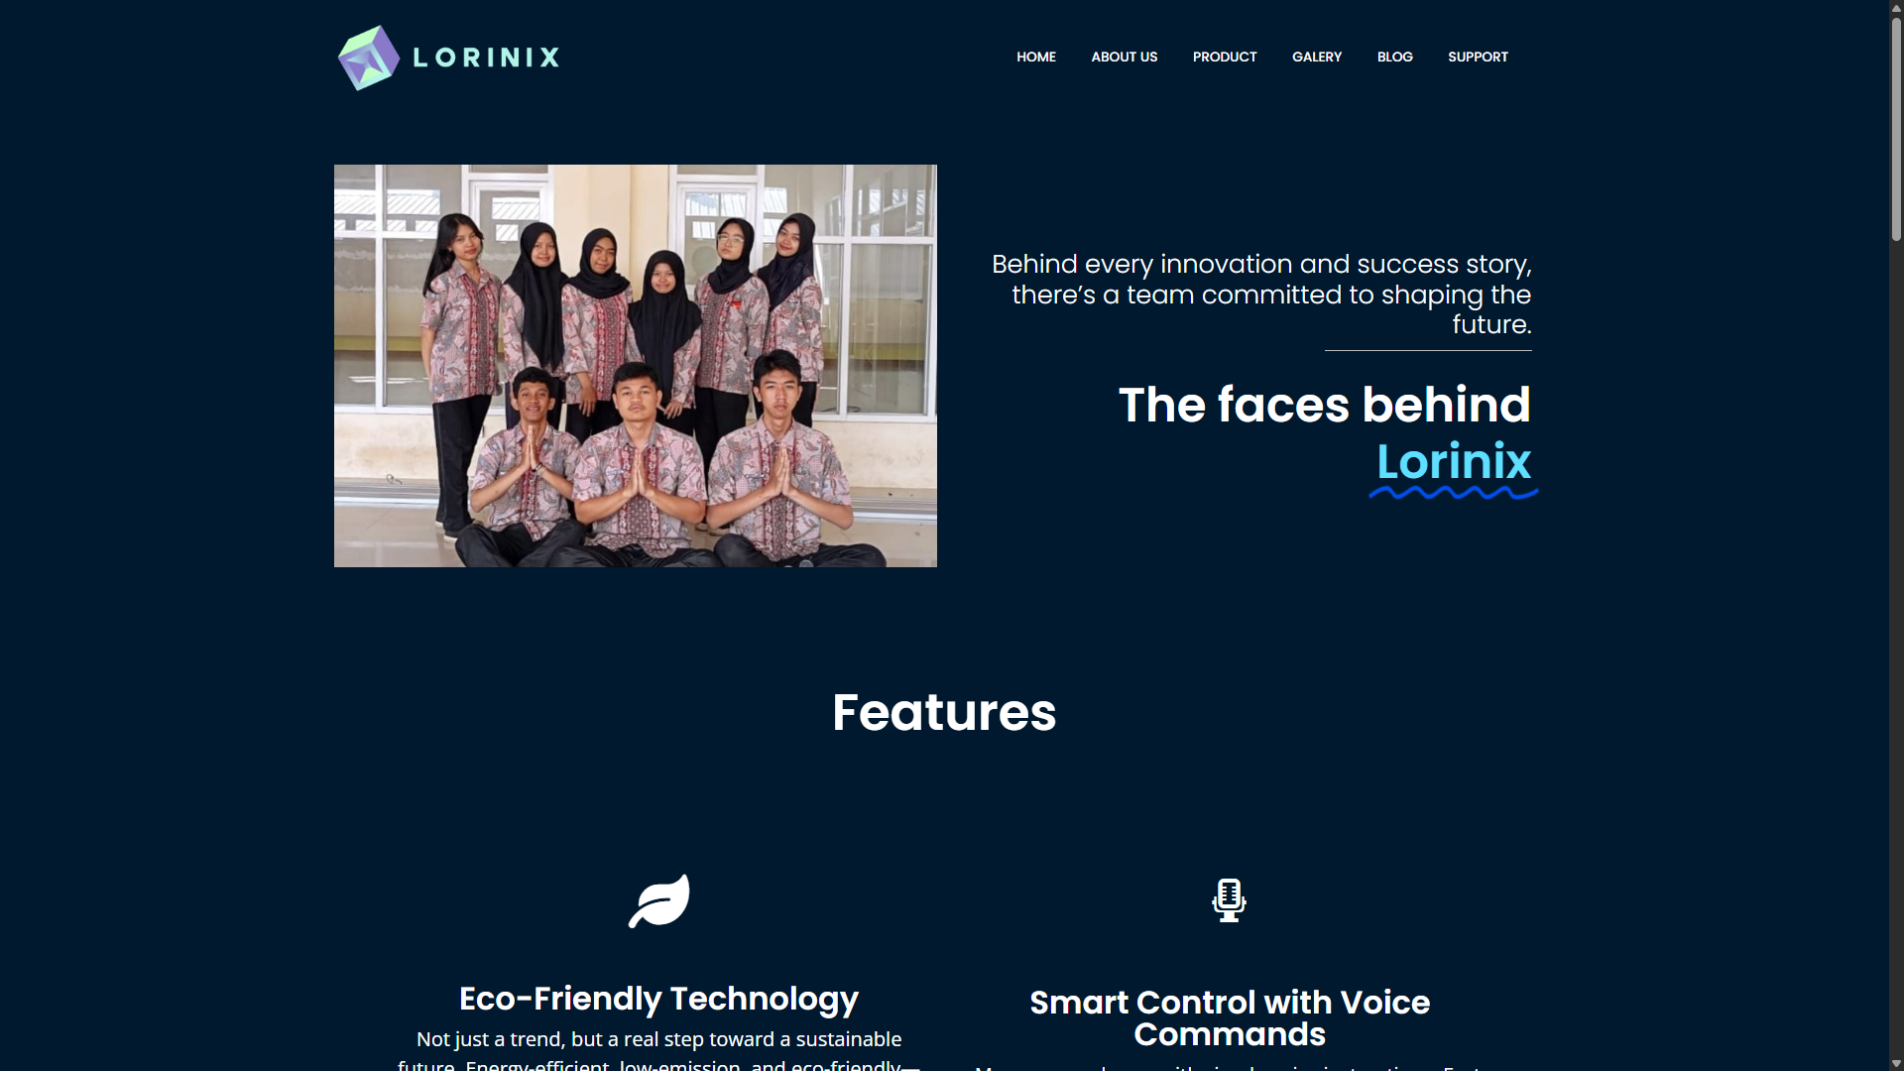Open the BLOG navigation link
Image resolution: width=1904 pixels, height=1071 pixels.
click(1395, 57)
